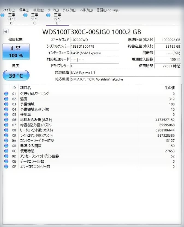Image resolution: width=184 pixels, height=227 pixels.
Task: Open the 言語(Language) menu
Action: (x=108, y=10)
